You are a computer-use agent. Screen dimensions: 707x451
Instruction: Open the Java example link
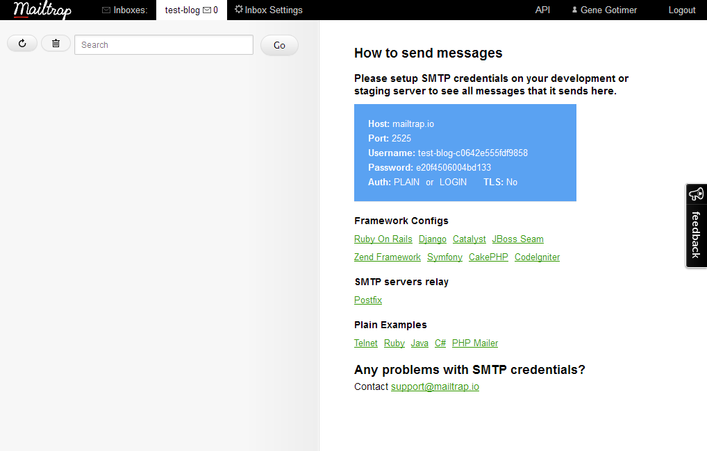tap(419, 343)
